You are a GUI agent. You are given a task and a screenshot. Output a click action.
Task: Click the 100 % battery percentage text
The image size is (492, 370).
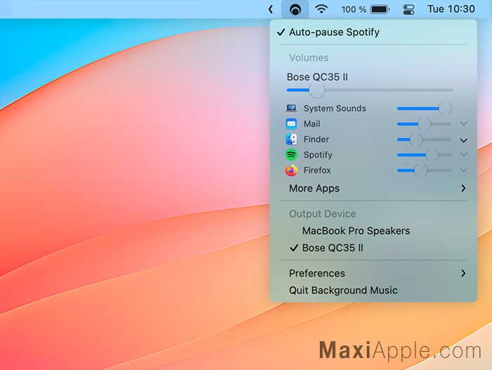pos(354,9)
